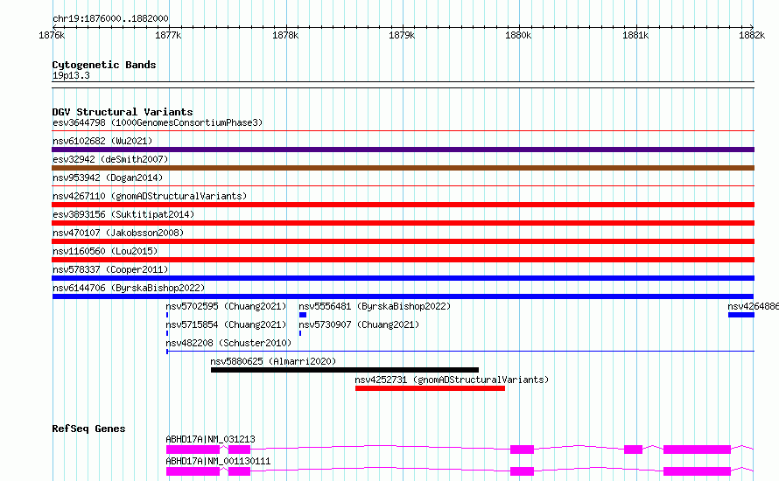Open the nsv482208 (Schuster2010) label
Viewport: 779px width, 481px height.
228,343
